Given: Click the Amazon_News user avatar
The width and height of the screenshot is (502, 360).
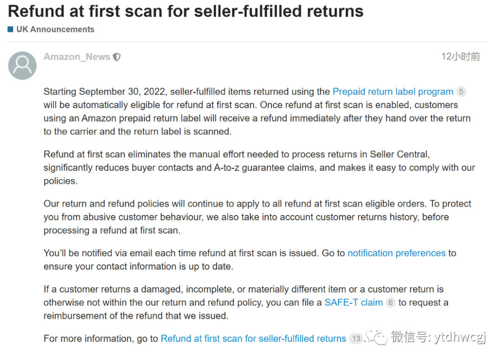Looking at the screenshot, I should [x=22, y=65].
